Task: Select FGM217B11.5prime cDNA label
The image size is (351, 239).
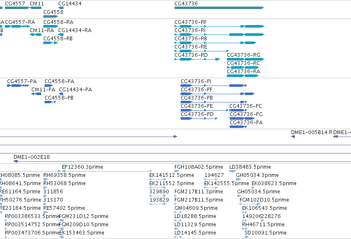Action: coord(199,200)
